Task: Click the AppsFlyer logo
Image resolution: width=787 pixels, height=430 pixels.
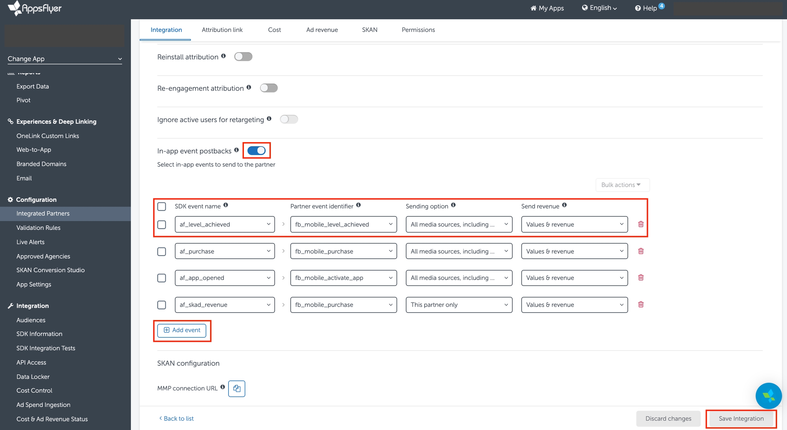Action: tap(34, 8)
